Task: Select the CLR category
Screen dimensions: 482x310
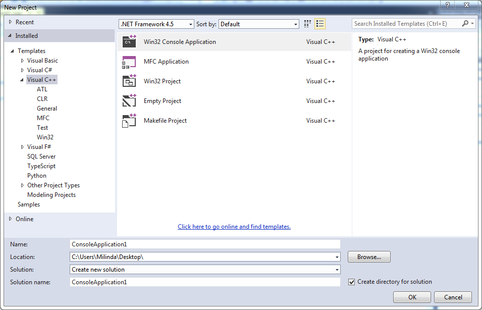Action: pos(42,99)
